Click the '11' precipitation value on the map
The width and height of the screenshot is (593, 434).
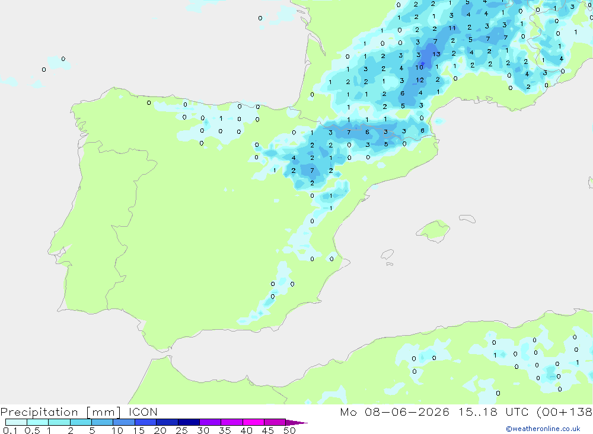[452, 28]
